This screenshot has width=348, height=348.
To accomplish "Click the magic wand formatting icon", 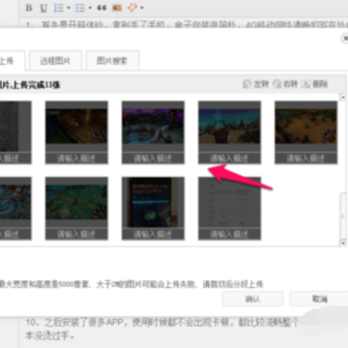I will coord(132,8).
